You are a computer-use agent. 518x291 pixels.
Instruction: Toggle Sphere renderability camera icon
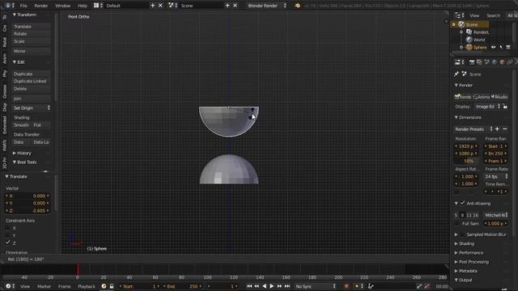click(x=508, y=47)
